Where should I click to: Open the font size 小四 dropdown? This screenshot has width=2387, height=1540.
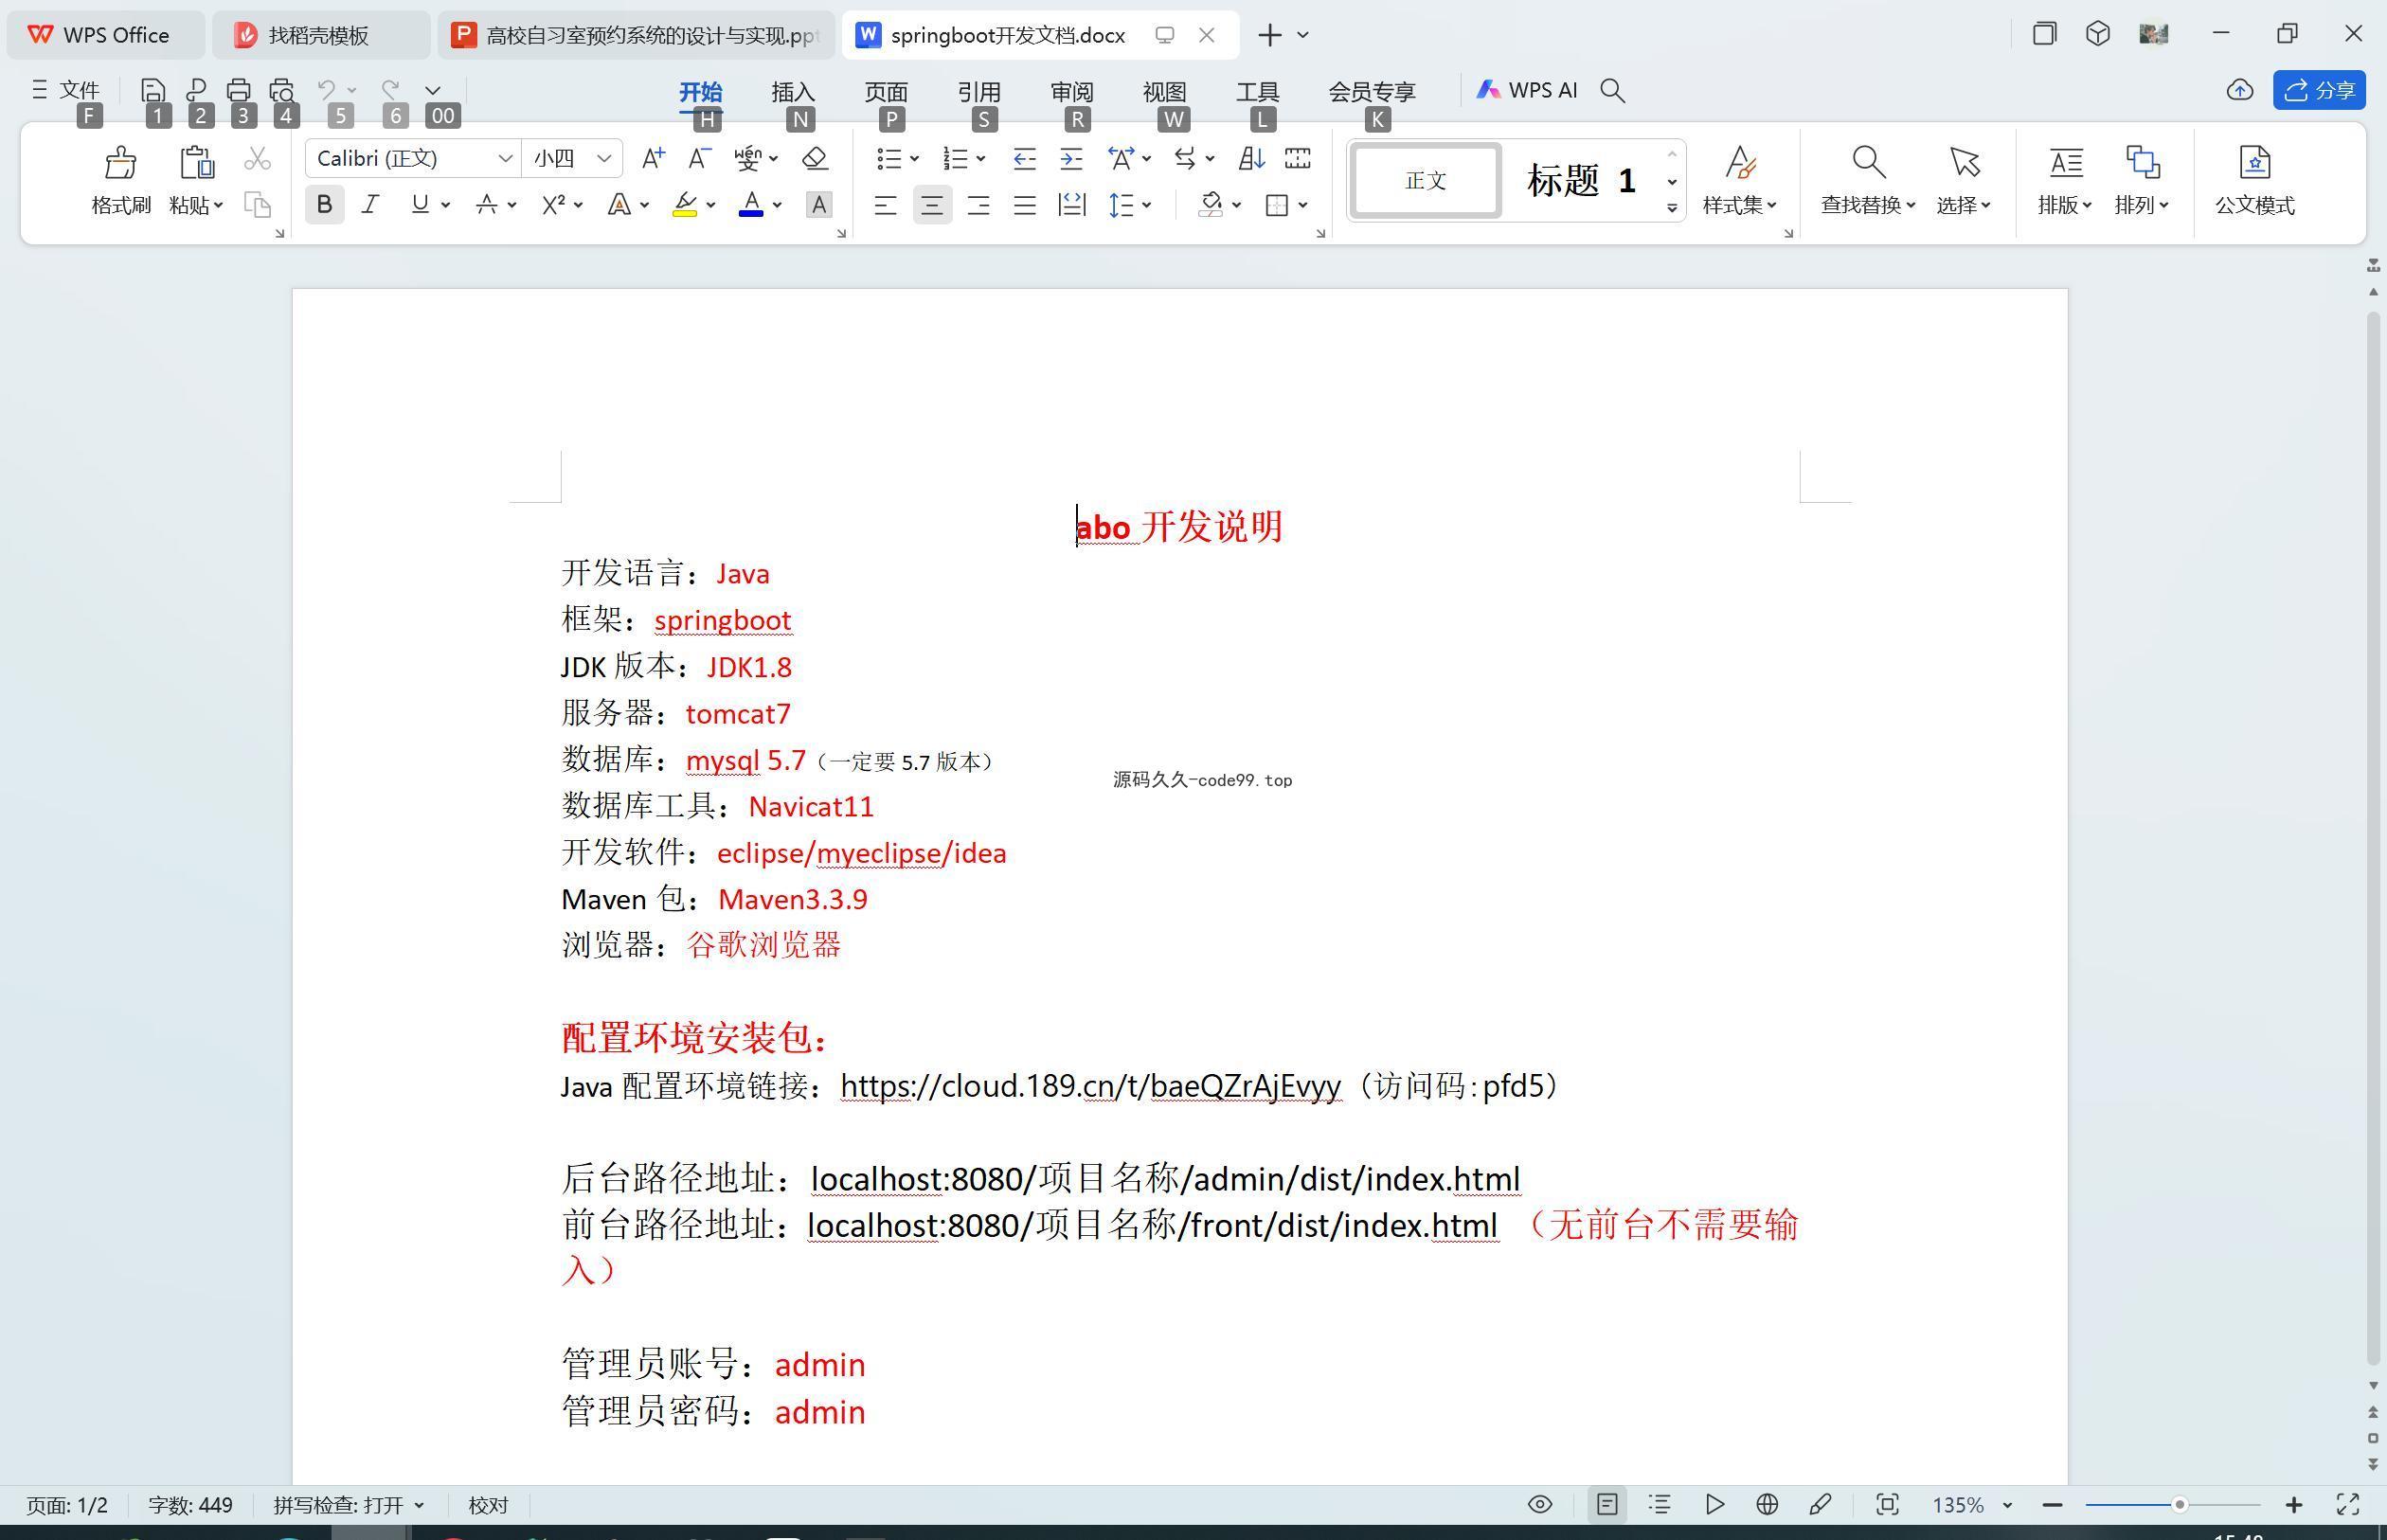click(603, 158)
